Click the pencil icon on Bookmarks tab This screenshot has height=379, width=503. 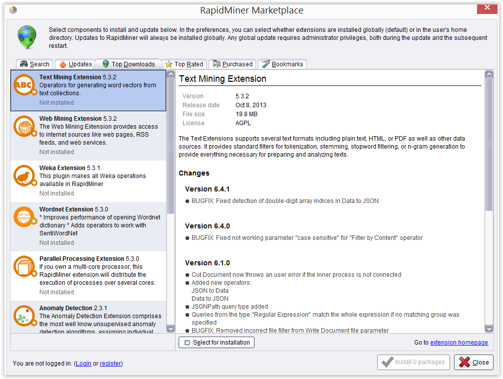[x=266, y=64]
